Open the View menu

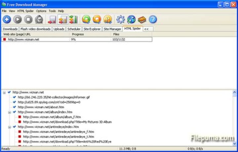click(12, 11)
